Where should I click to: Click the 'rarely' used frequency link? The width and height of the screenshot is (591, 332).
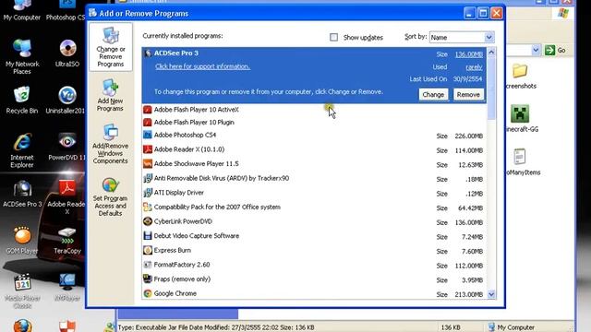point(474,67)
